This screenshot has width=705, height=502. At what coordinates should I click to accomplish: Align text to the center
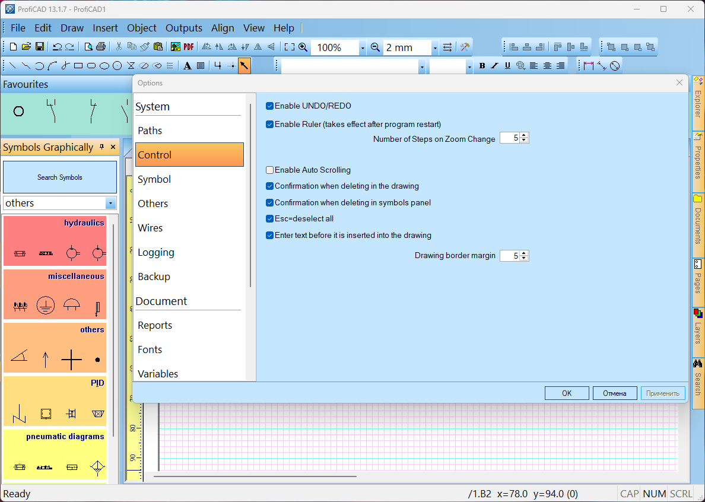[547, 66]
